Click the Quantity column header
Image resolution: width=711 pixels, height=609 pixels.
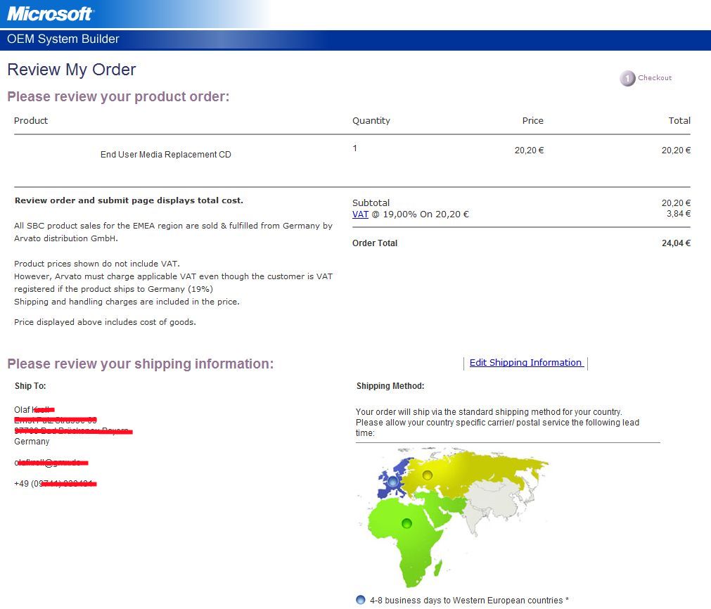coord(371,121)
